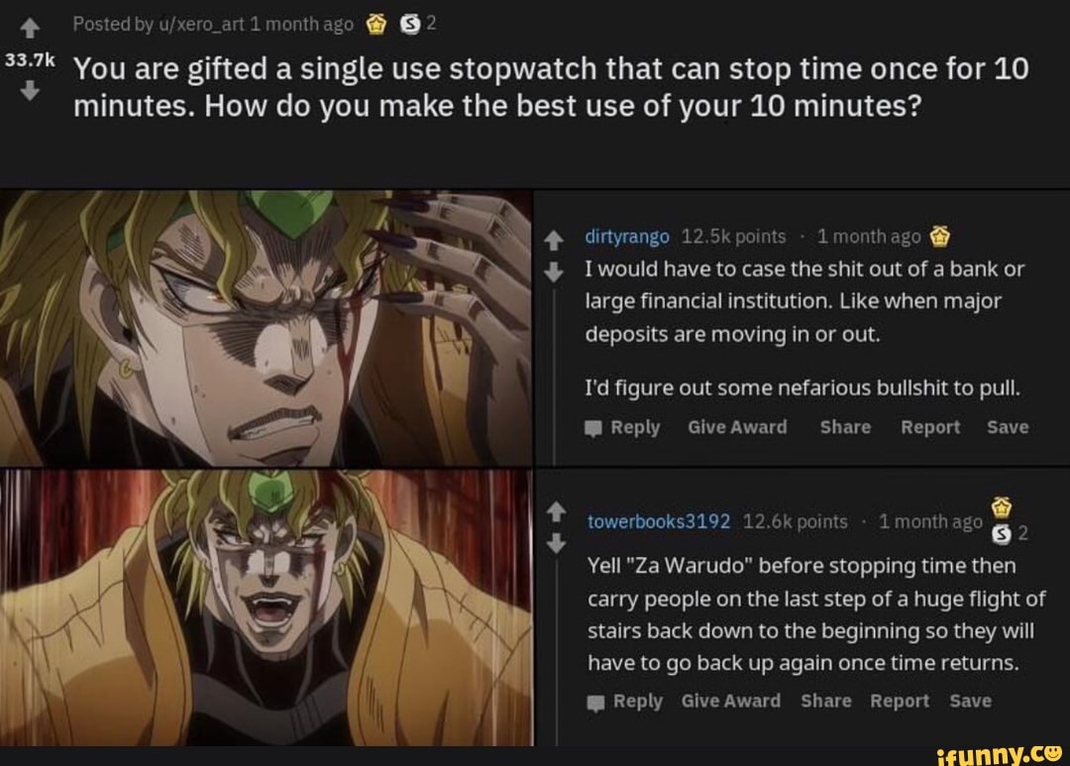Image resolution: width=1070 pixels, height=766 pixels.
Task: Report towerbooks3192's comment
Action: click(x=900, y=702)
